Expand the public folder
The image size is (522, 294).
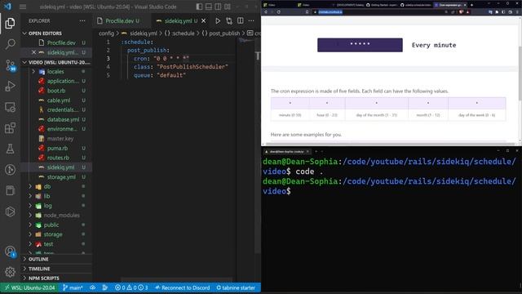point(51,225)
